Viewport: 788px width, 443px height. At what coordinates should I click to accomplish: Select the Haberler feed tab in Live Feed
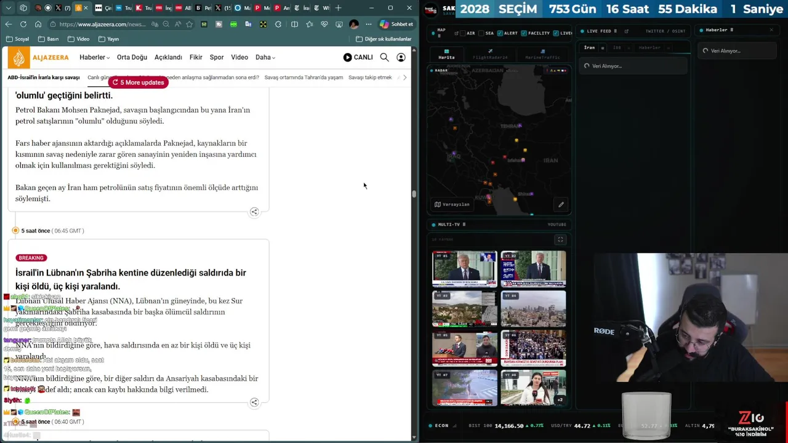point(649,47)
